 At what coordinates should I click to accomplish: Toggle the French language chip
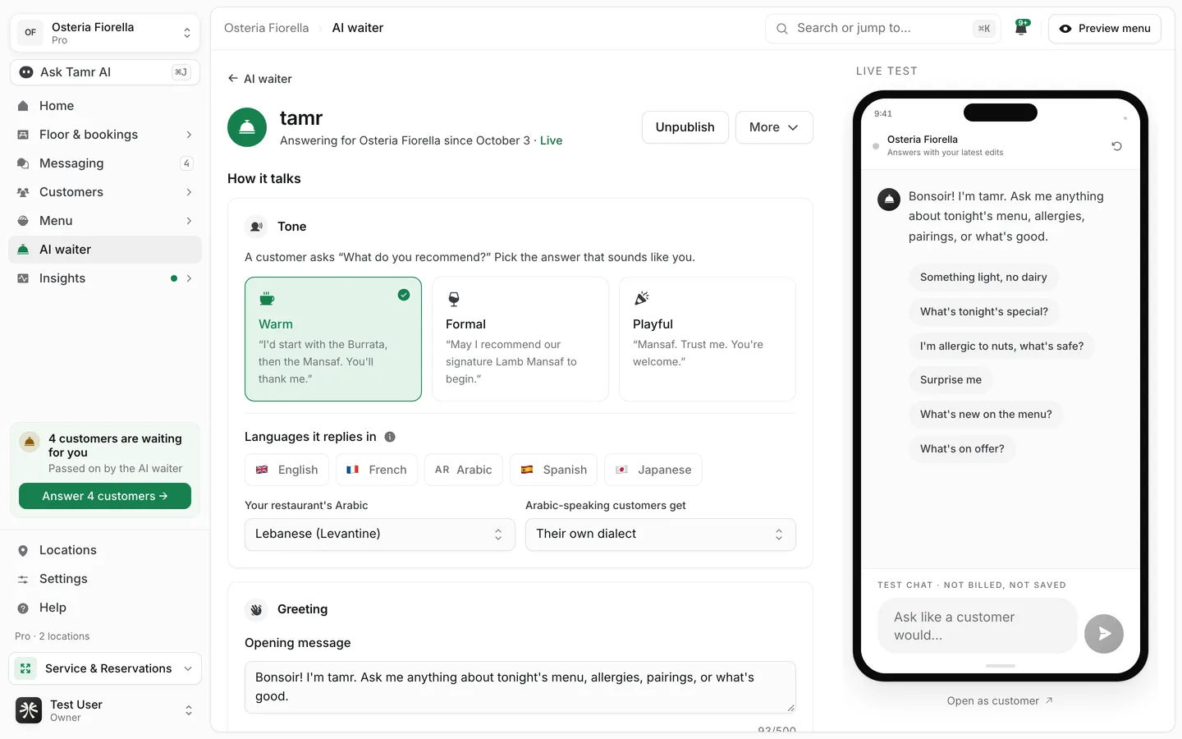[x=377, y=470]
